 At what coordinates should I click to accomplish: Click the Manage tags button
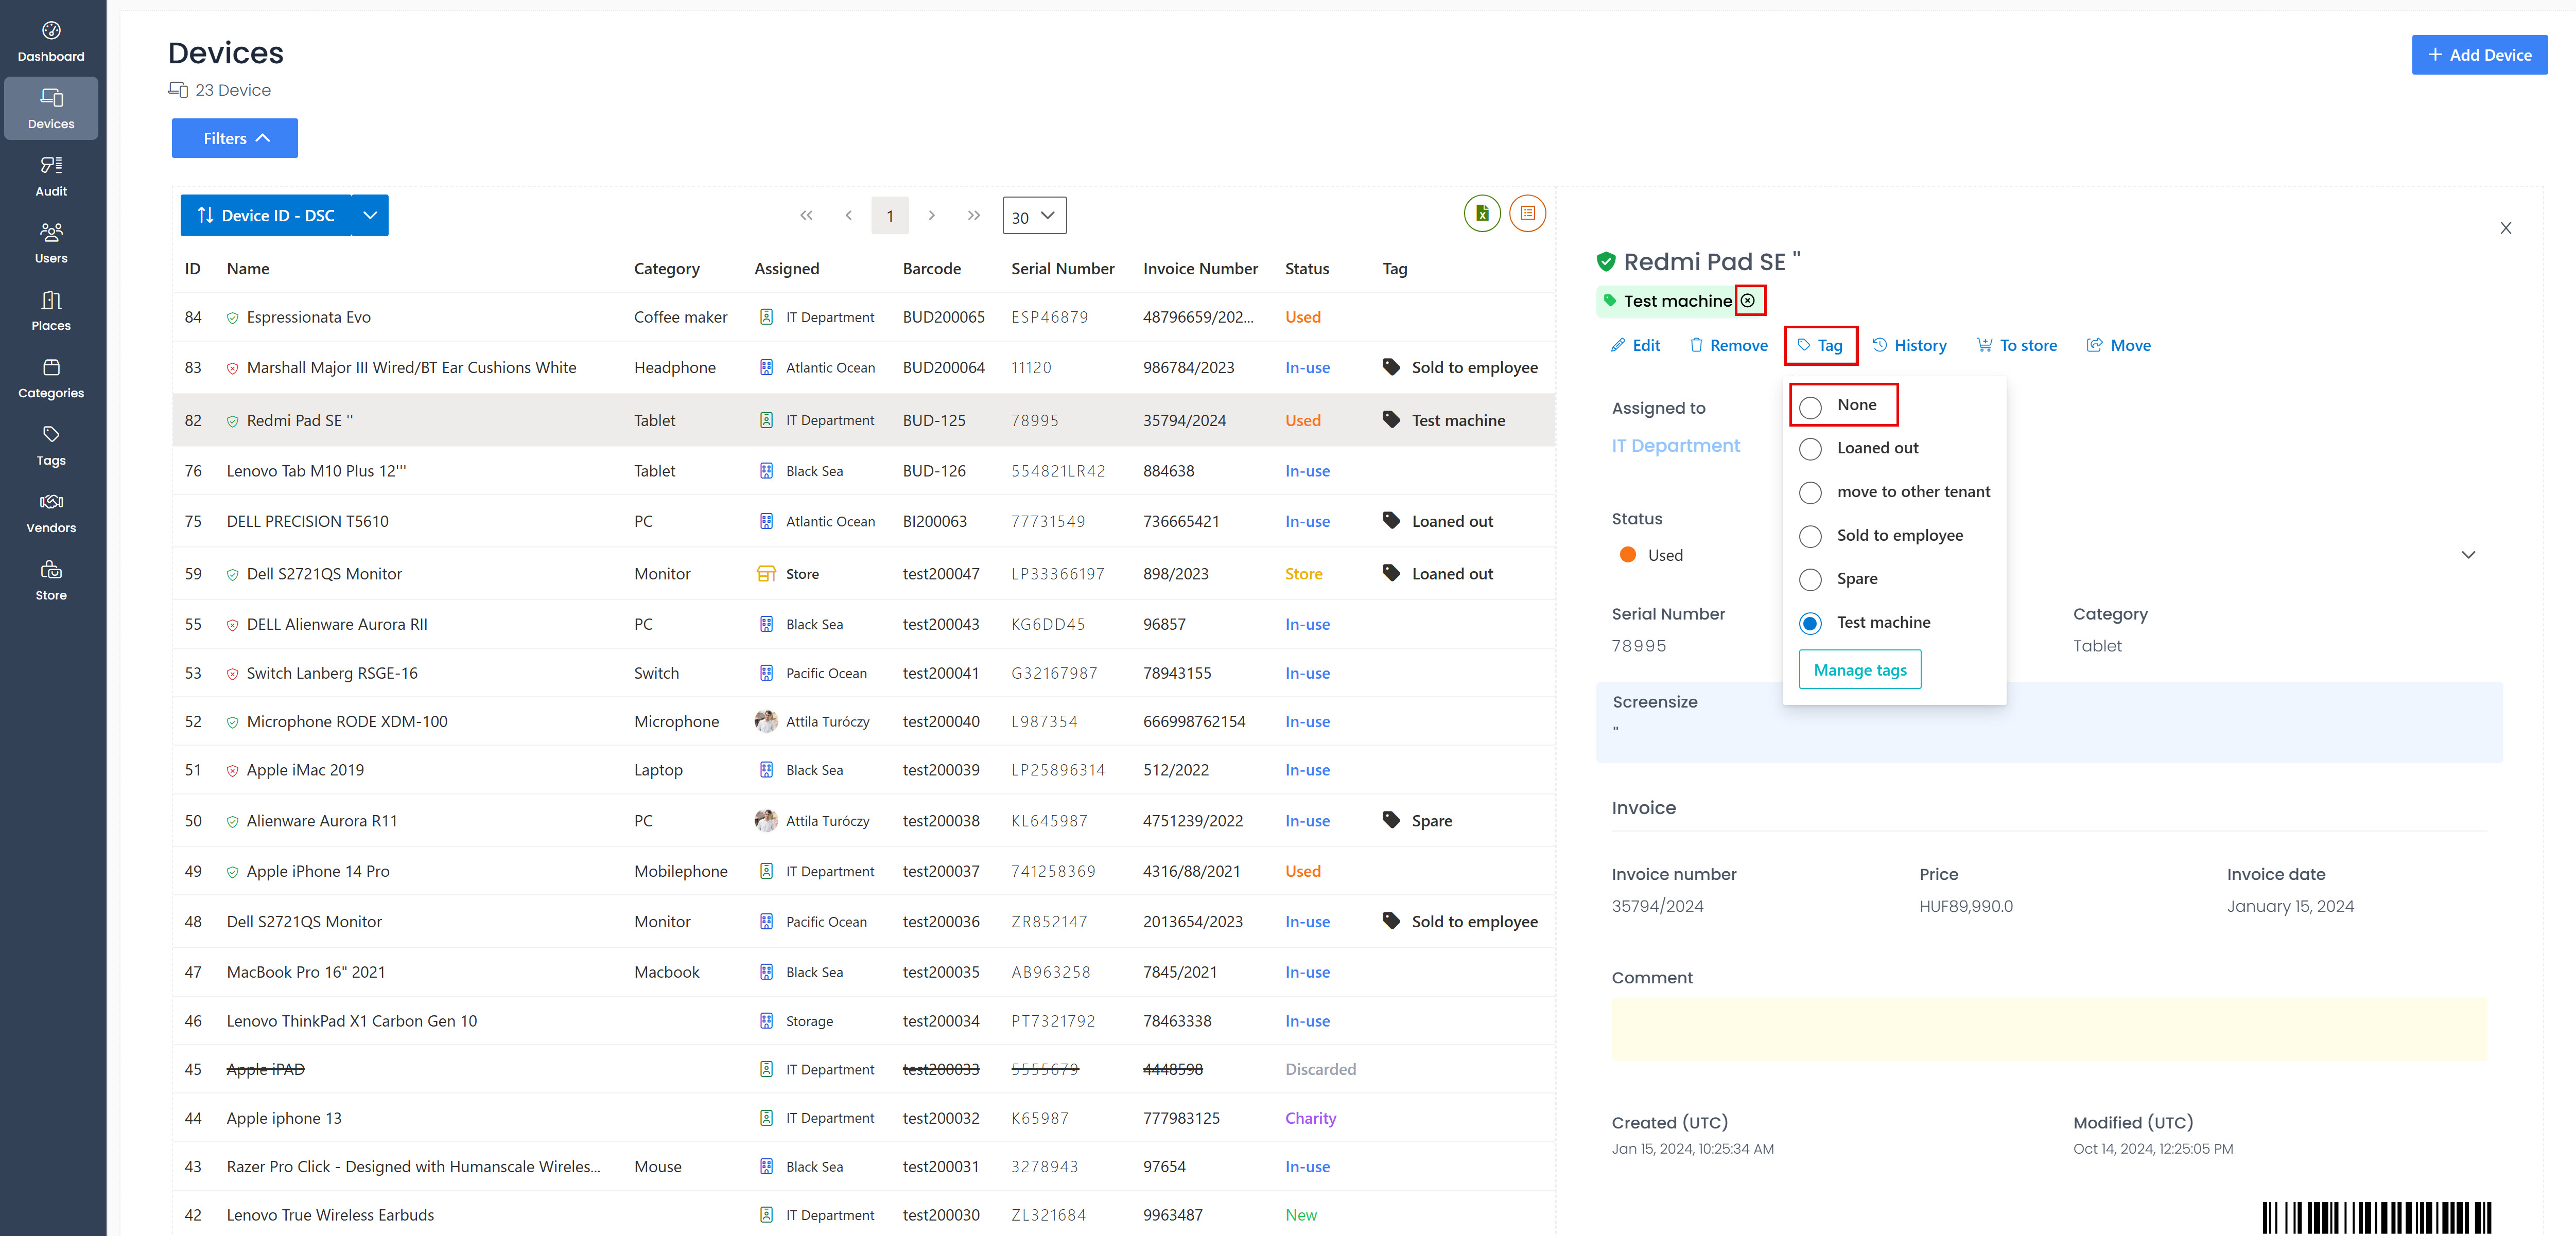pyautogui.click(x=1861, y=668)
